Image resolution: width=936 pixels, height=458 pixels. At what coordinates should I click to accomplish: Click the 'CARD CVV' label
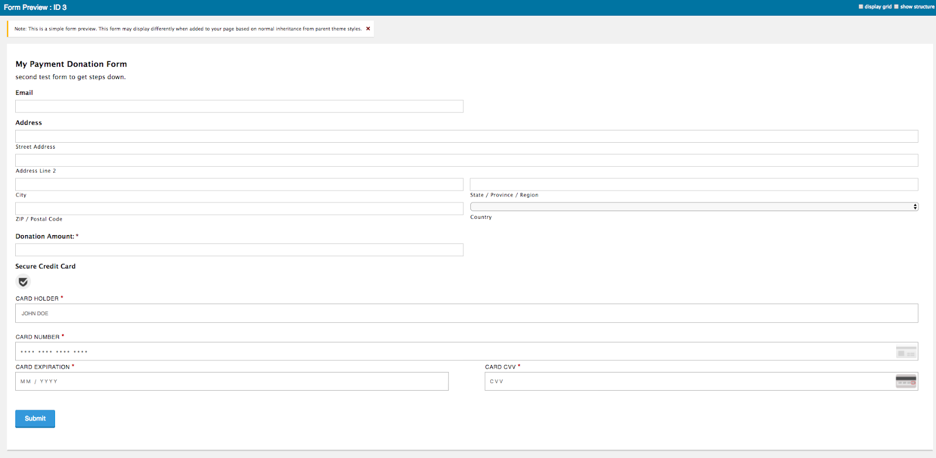(x=501, y=367)
